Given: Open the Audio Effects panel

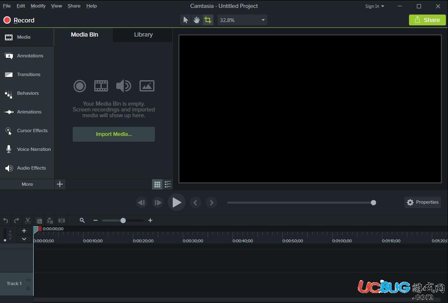Looking at the screenshot, I should (27, 168).
